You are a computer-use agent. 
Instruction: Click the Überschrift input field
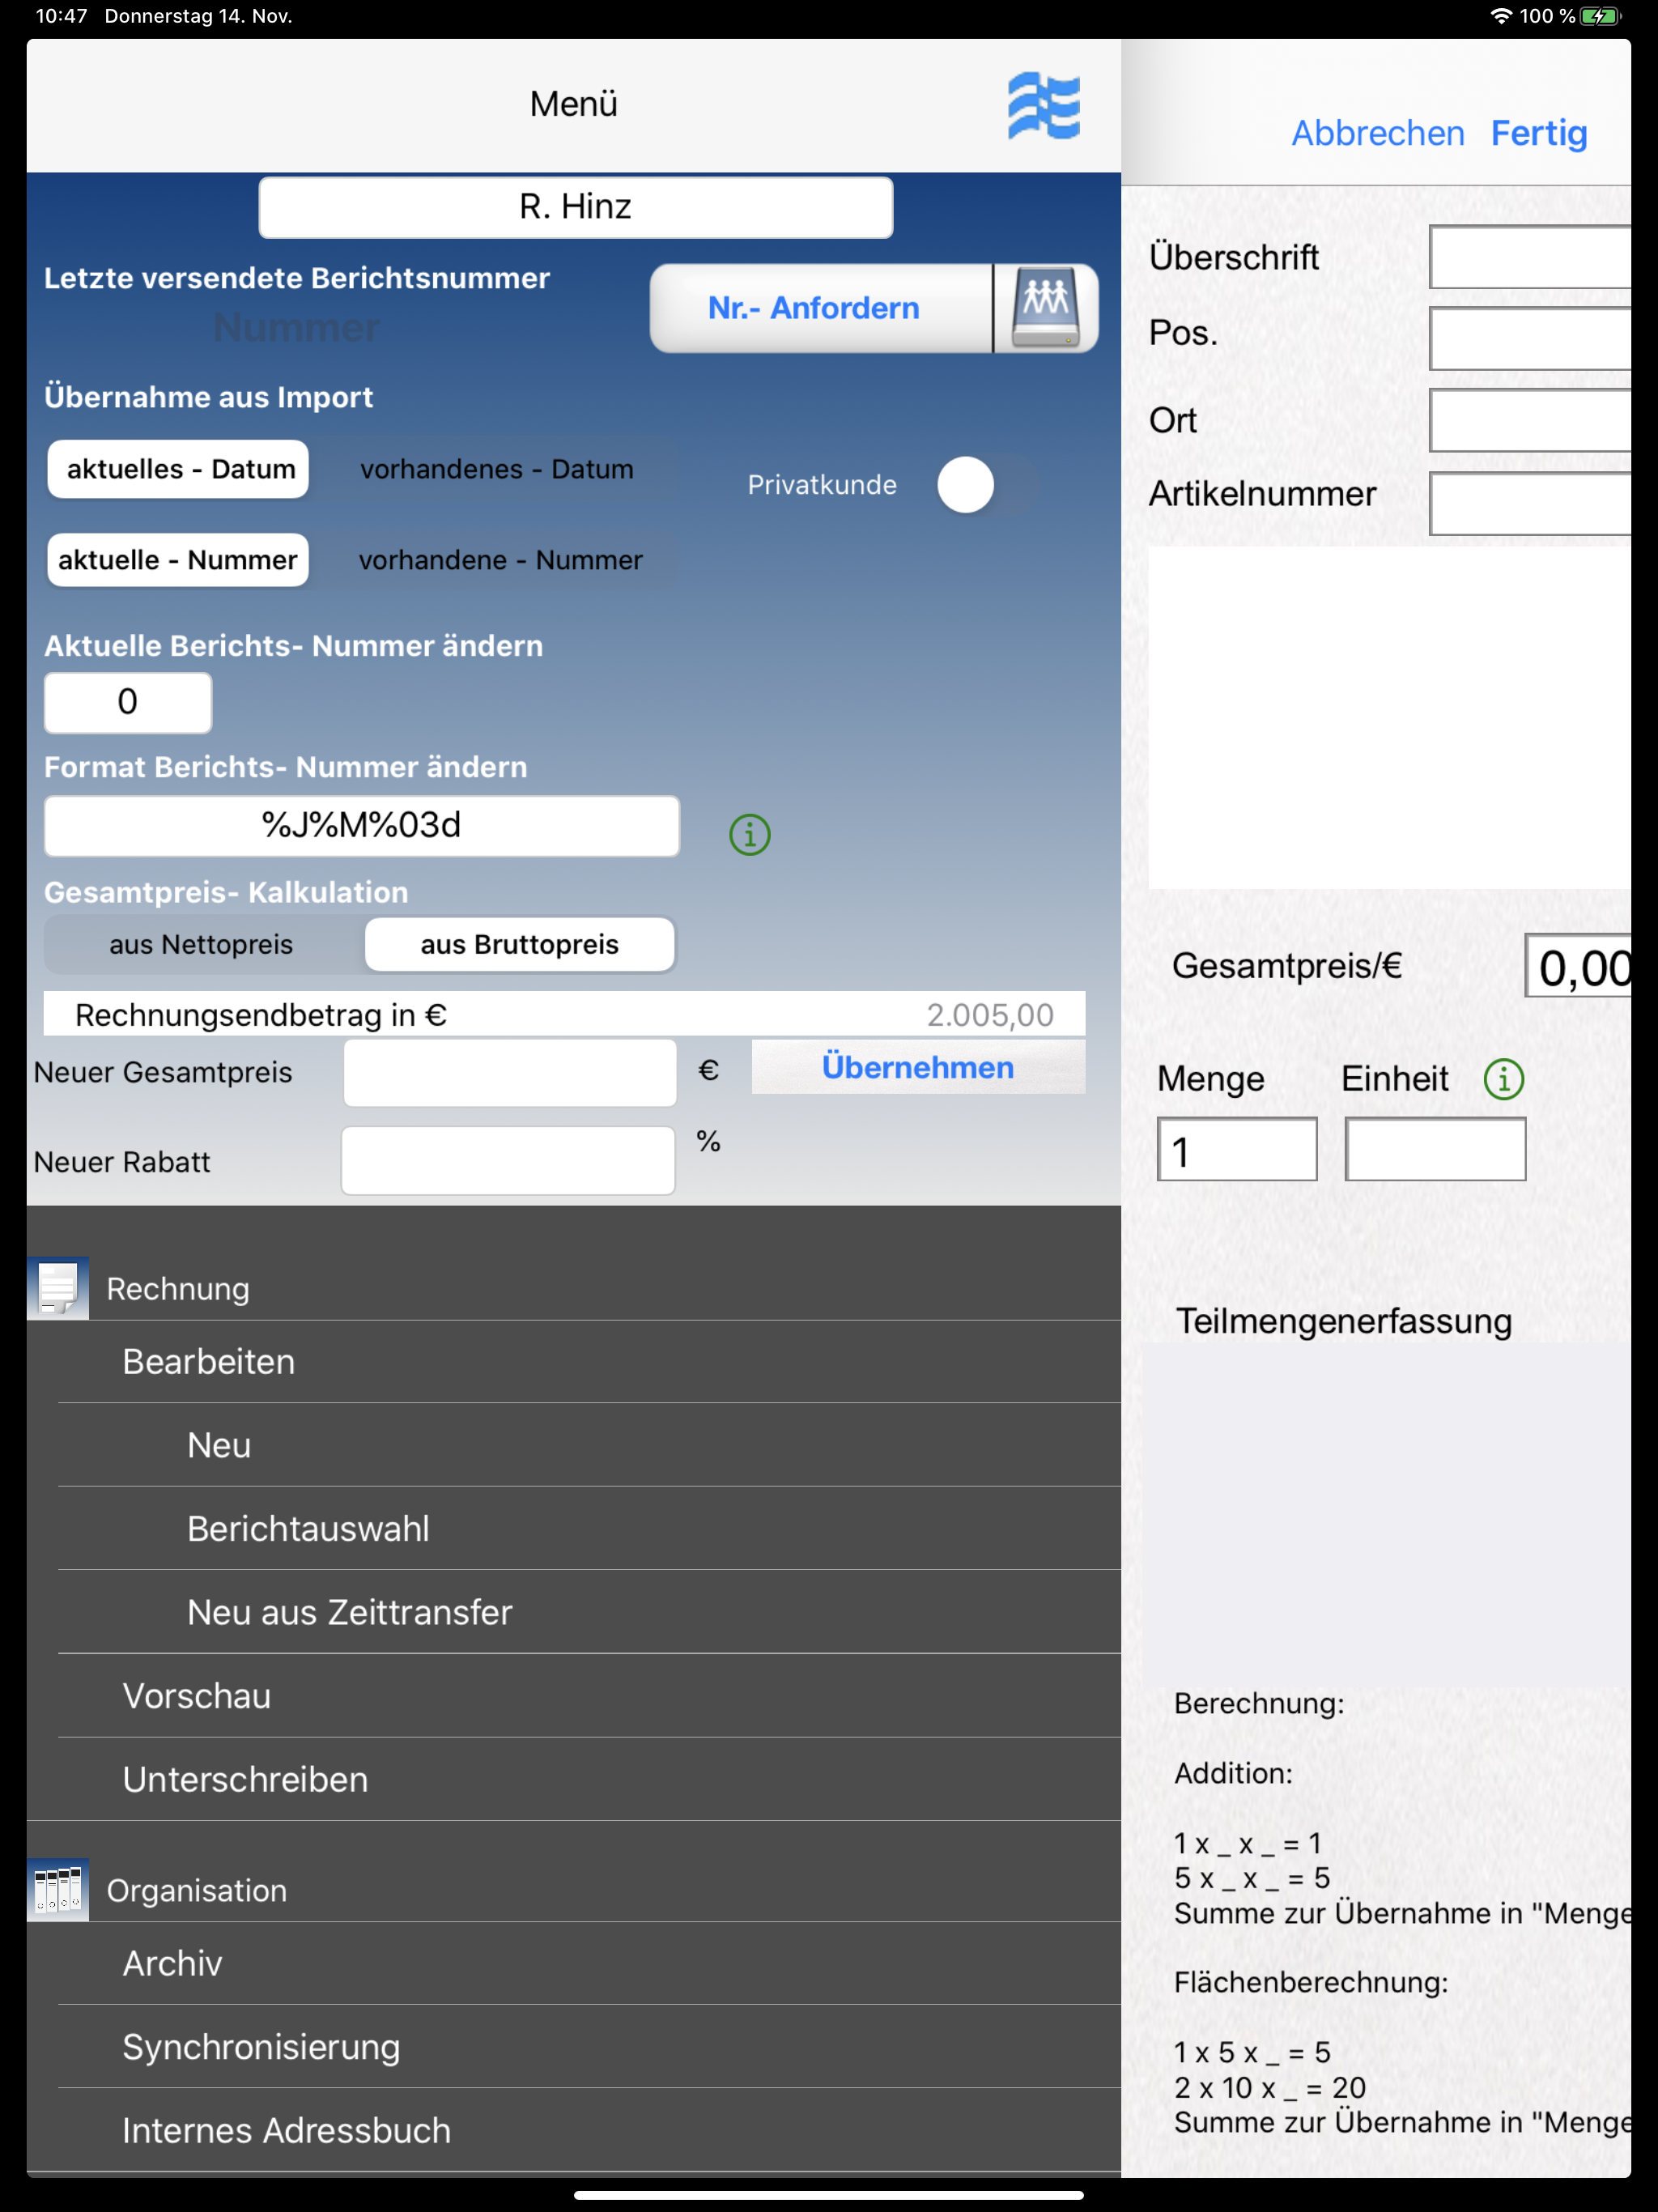(x=1530, y=257)
